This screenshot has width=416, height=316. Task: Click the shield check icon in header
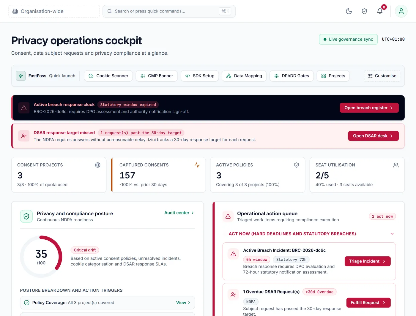[x=364, y=11]
